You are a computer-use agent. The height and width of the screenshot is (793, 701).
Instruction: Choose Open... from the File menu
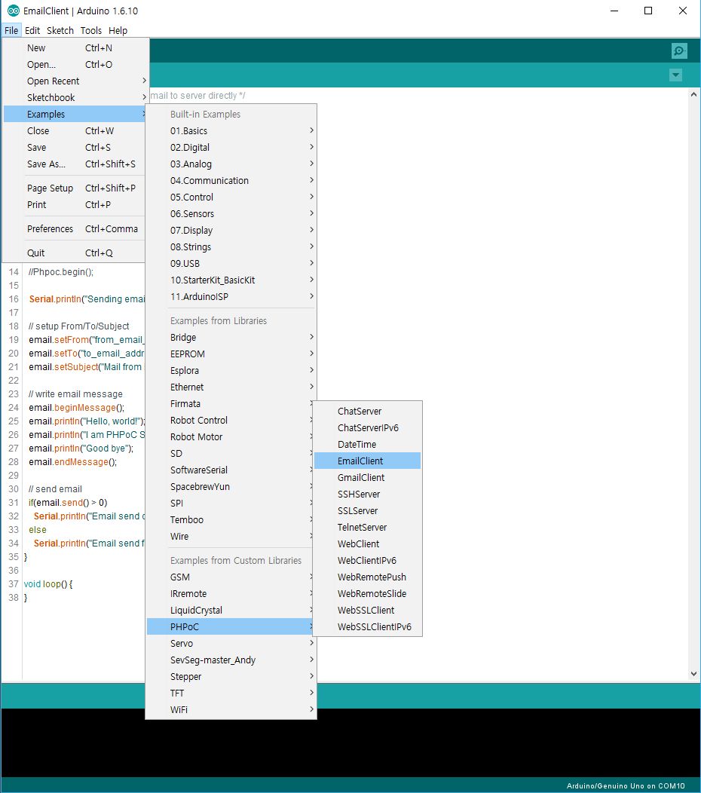(x=75, y=65)
